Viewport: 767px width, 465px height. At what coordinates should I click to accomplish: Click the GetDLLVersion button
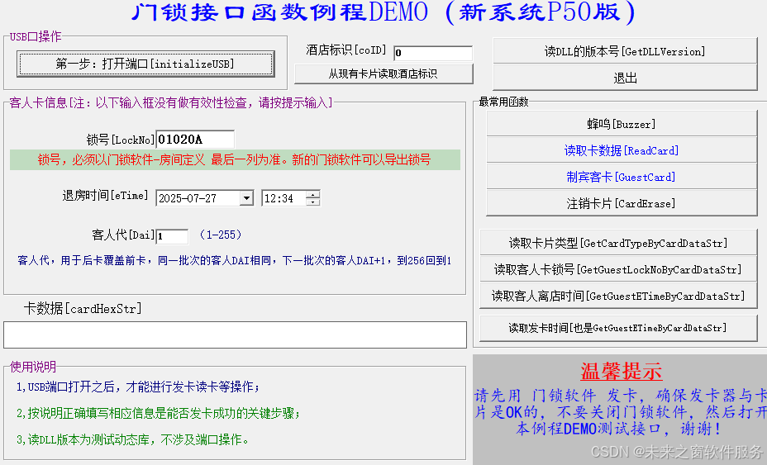click(x=625, y=51)
